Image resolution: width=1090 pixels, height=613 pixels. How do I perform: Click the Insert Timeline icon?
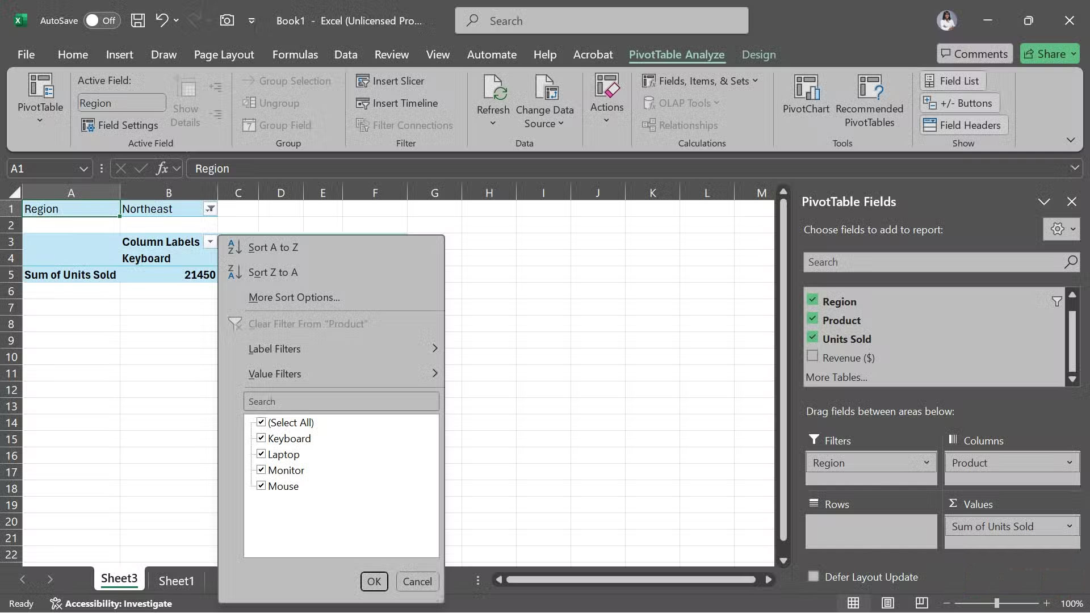(x=363, y=103)
